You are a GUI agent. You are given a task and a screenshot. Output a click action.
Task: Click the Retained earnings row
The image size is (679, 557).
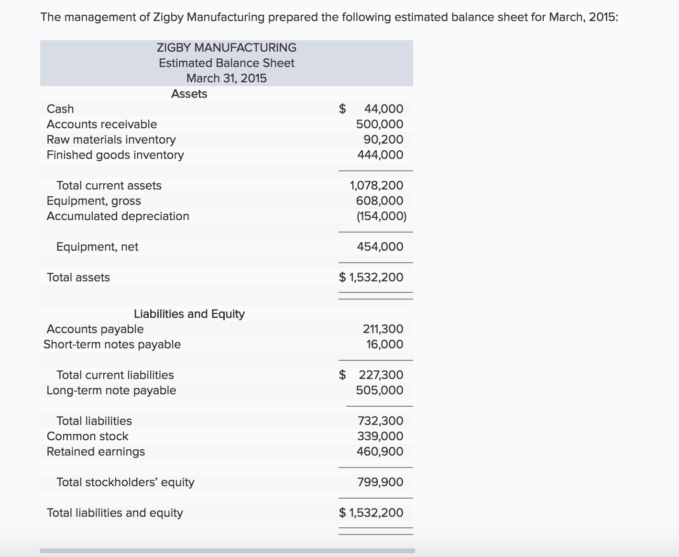96,451
